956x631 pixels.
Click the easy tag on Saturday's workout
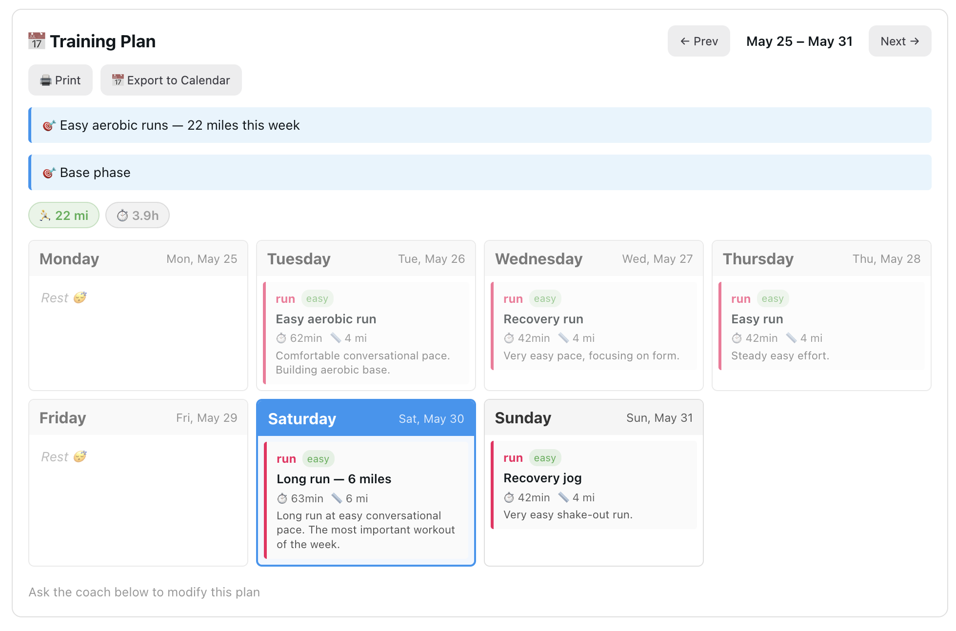318,459
